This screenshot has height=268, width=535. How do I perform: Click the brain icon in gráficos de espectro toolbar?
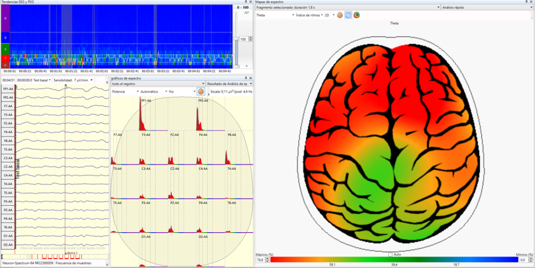click(x=201, y=92)
